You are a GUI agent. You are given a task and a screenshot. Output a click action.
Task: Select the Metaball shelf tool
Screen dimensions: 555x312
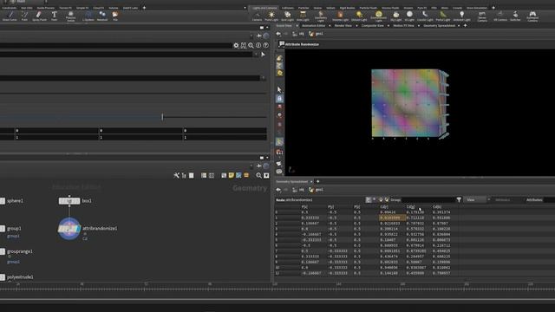coord(102,16)
